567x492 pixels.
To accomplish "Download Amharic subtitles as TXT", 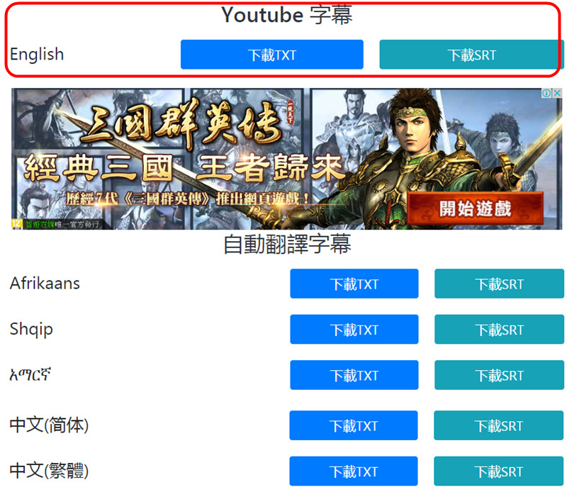I will click(354, 375).
